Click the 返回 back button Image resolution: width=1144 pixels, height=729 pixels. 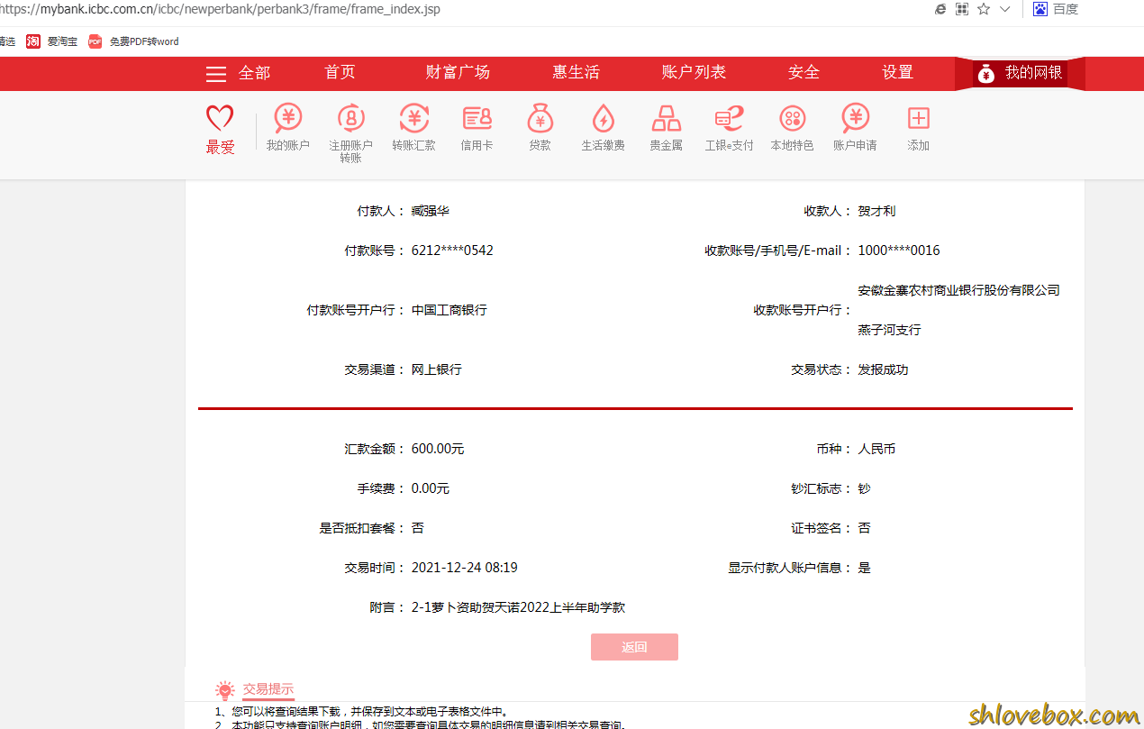click(x=634, y=647)
